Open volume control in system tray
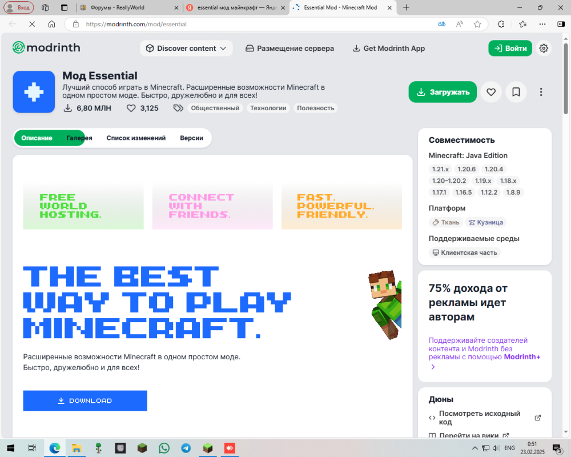The image size is (571, 457). point(496,448)
